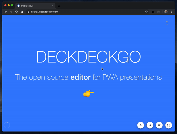Enter fullscreen presentation mode
The width and height of the screenshot is (177, 134).
pyautogui.click(x=169, y=125)
